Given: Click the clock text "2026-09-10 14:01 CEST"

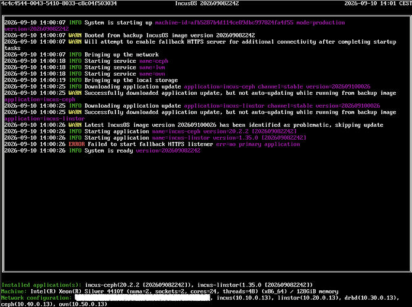Looking at the screenshot, I should (378, 4).
